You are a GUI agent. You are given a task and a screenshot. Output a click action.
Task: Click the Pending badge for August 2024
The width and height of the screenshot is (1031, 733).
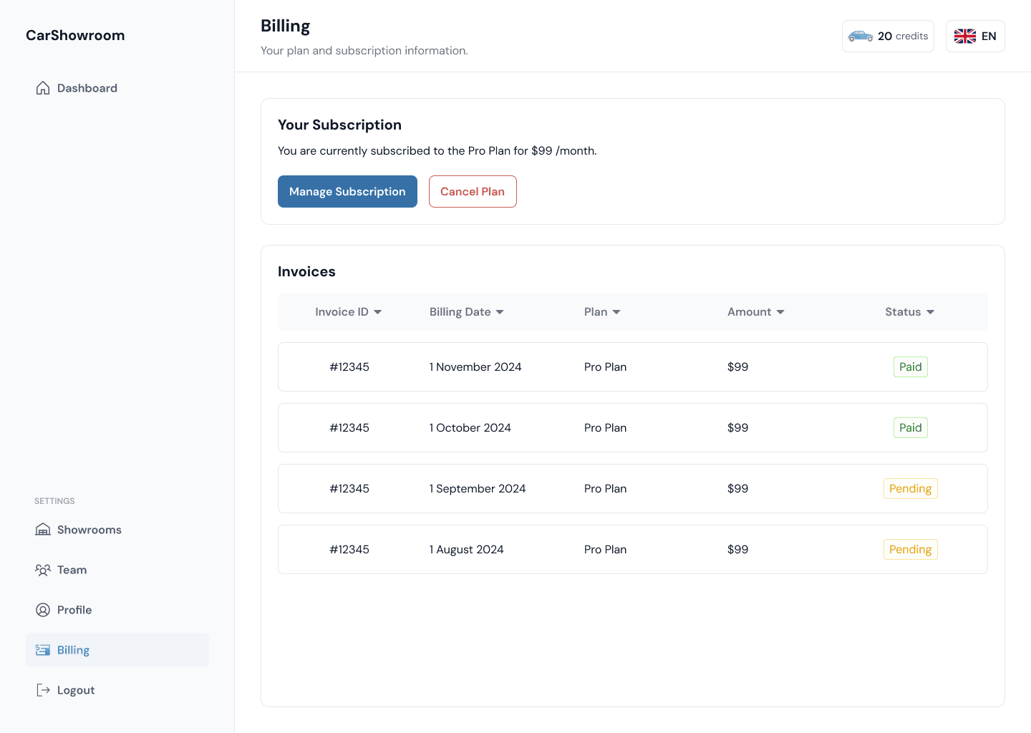[x=910, y=550]
